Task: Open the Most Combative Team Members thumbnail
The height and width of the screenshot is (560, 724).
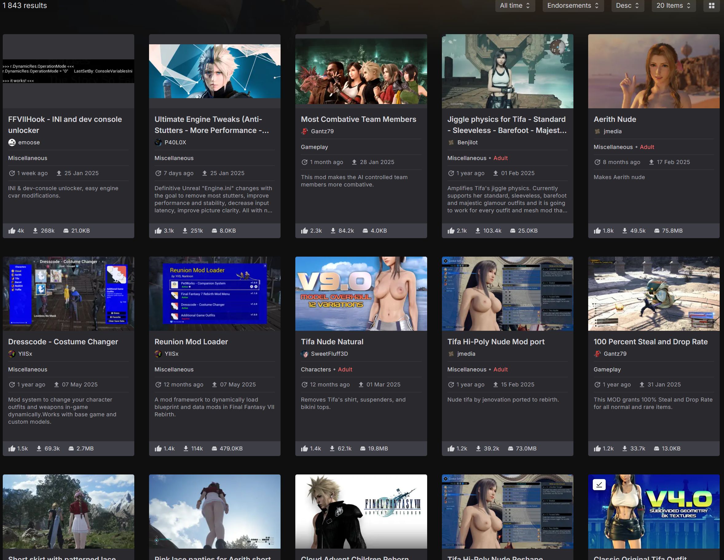Action: coord(361,71)
